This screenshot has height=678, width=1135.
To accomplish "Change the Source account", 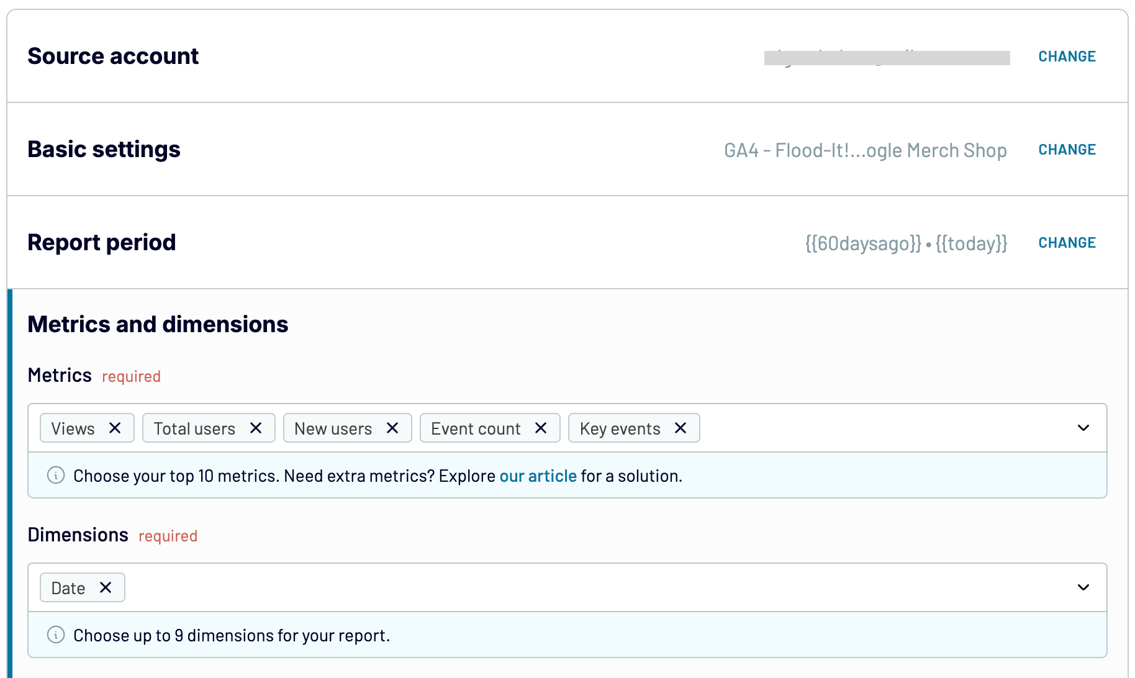I will [1067, 56].
